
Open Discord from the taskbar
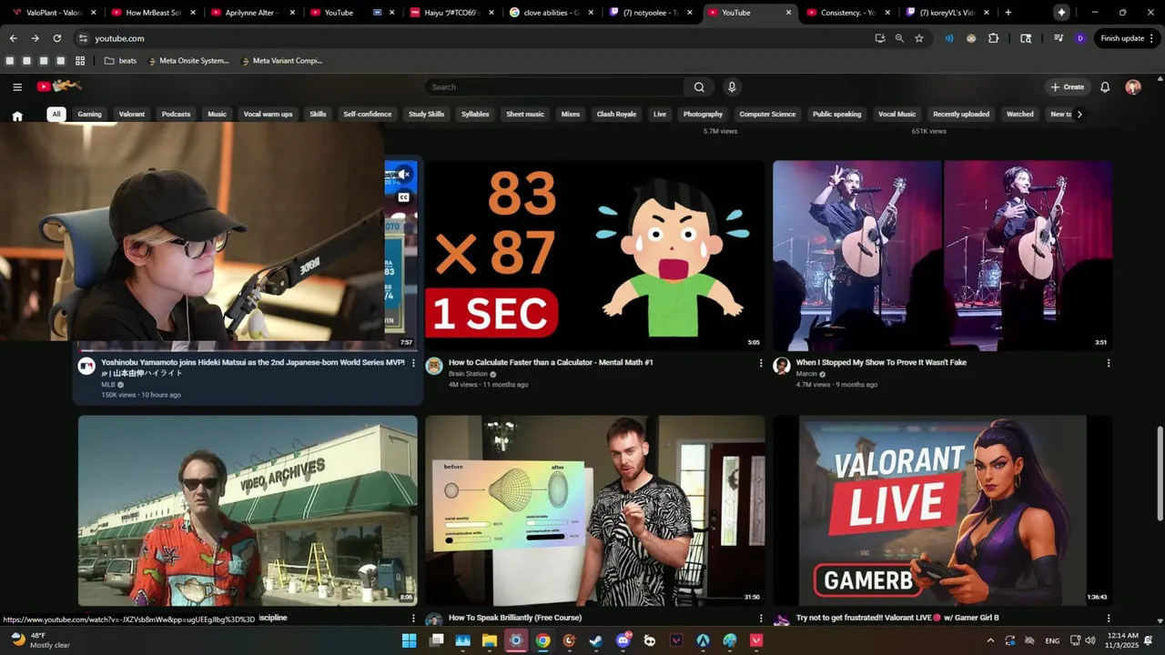pyautogui.click(x=623, y=640)
